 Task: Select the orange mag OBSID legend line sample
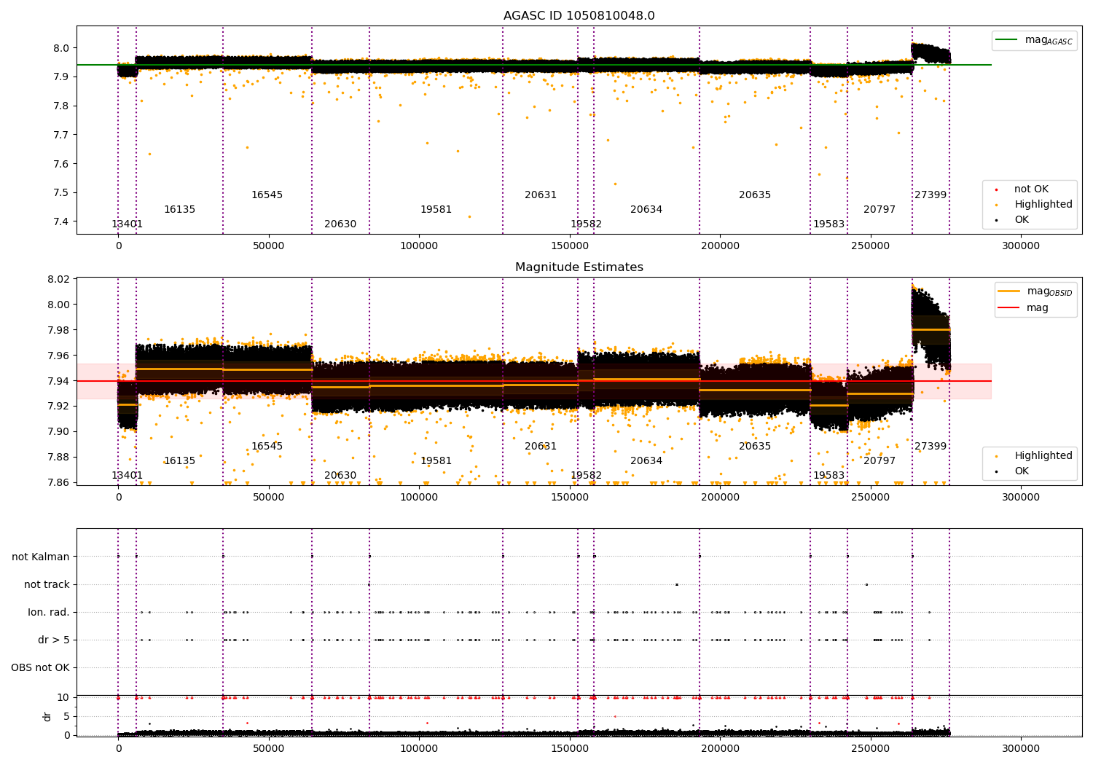pyautogui.click(x=1008, y=291)
